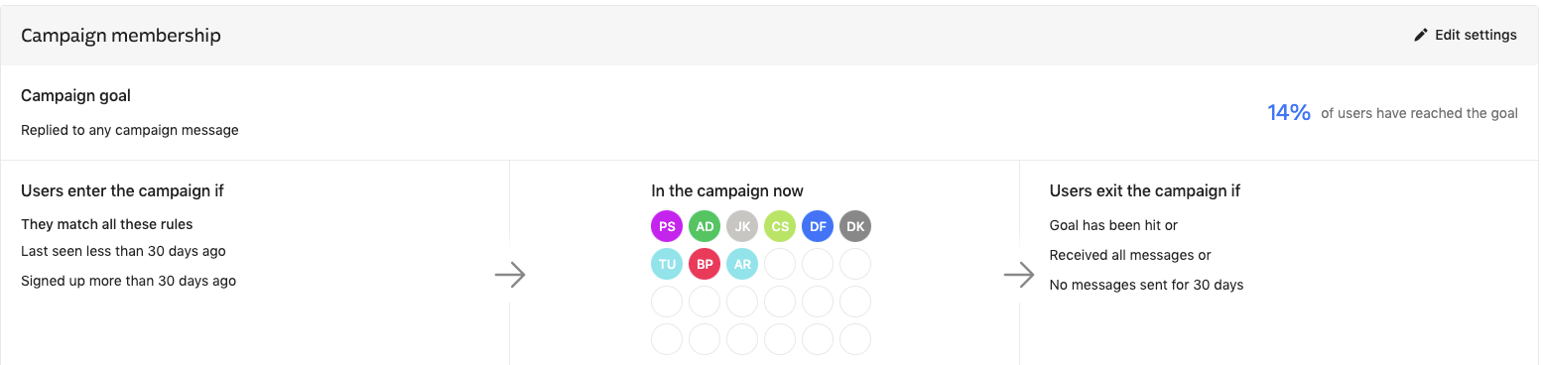This screenshot has width=1543, height=365.
Task: Select the dark gray DK user avatar
Action: [855, 226]
